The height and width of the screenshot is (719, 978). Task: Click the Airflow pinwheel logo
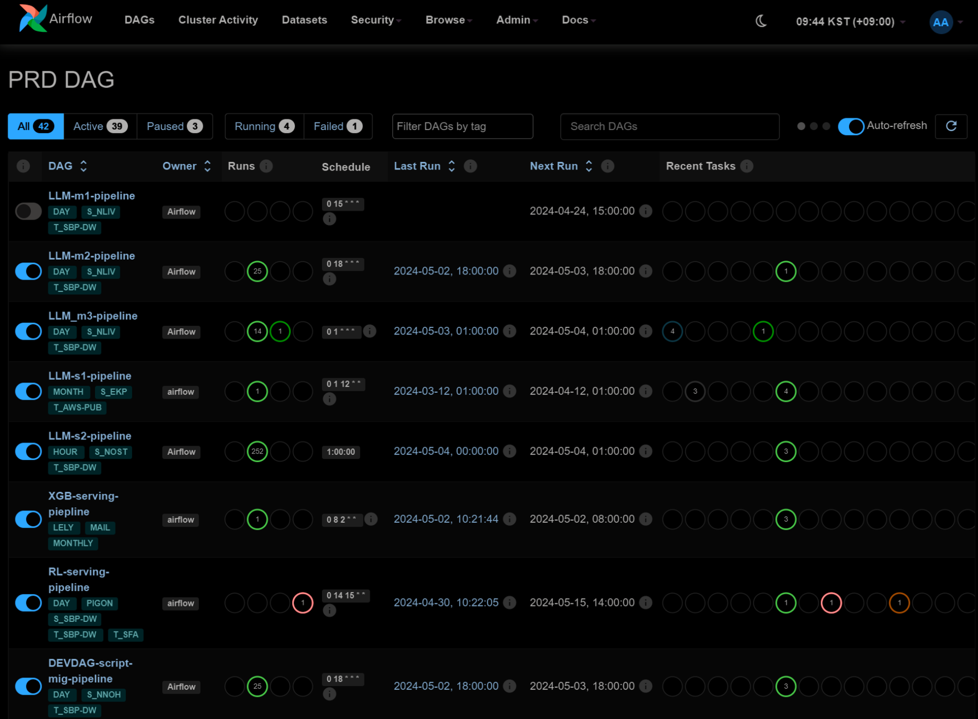[33, 18]
